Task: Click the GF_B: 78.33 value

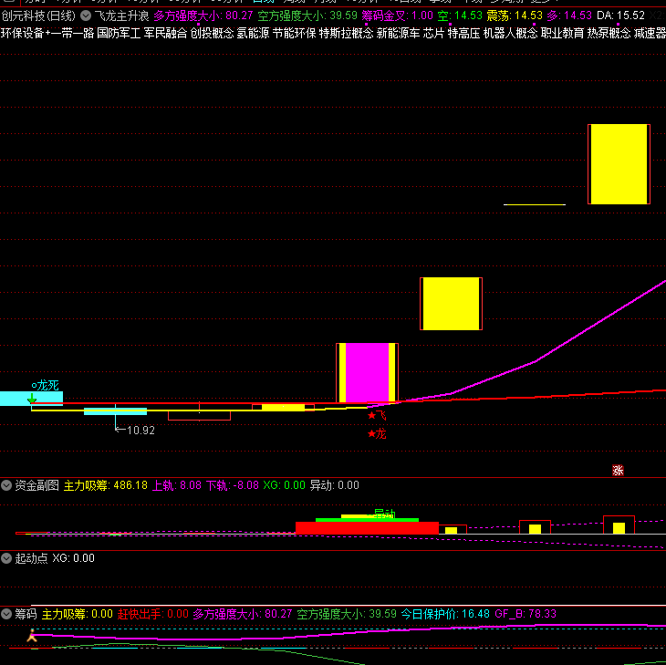Action: click(x=526, y=614)
